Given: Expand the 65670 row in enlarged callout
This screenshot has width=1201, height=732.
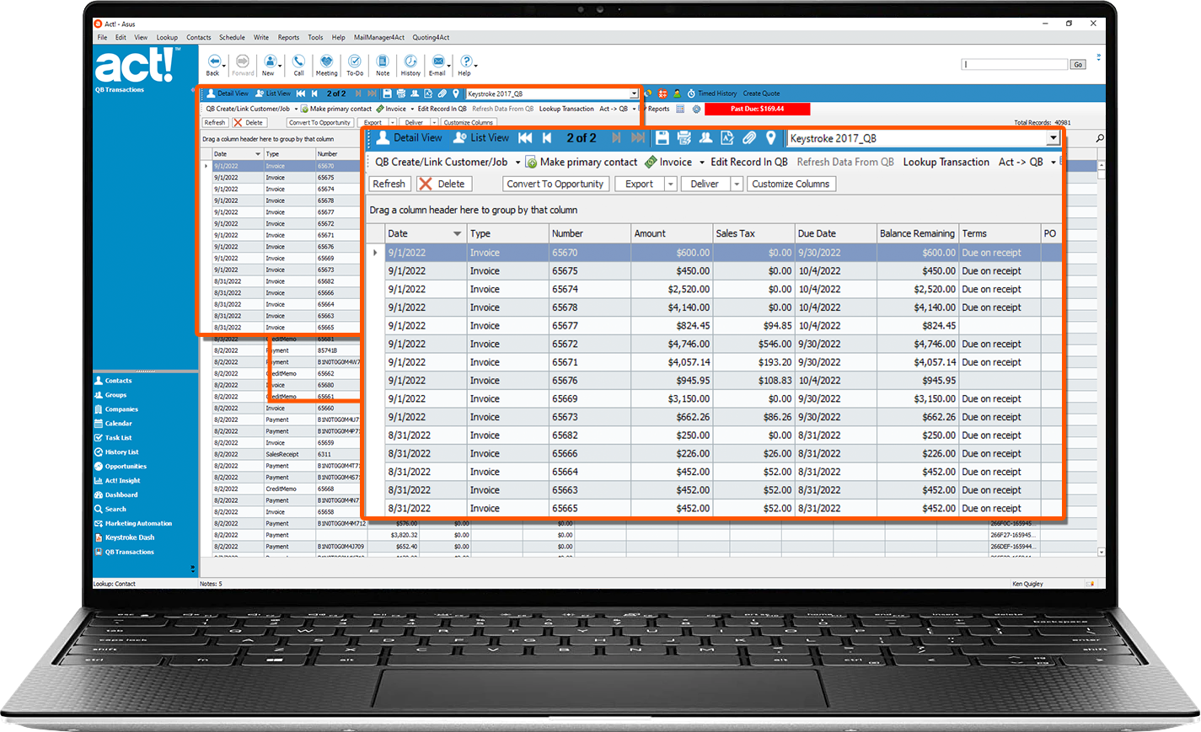Looking at the screenshot, I should click(375, 253).
